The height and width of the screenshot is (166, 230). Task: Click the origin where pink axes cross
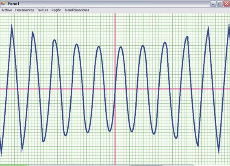pos(115,89)
